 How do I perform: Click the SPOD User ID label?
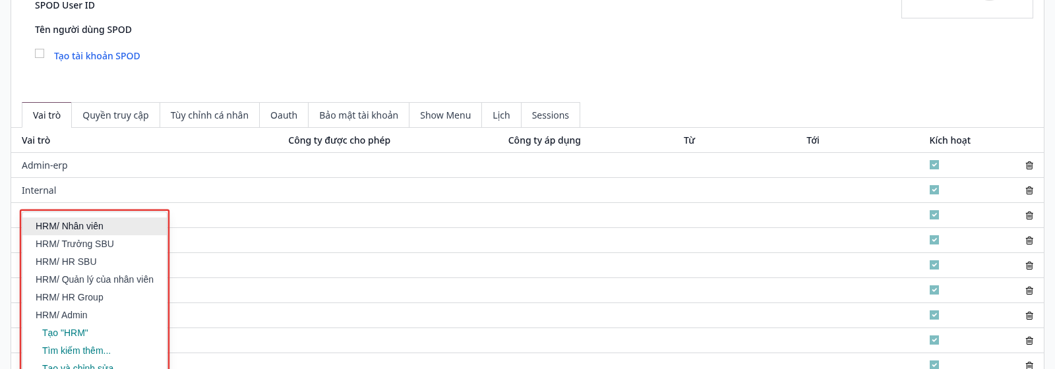click(65, 5)
